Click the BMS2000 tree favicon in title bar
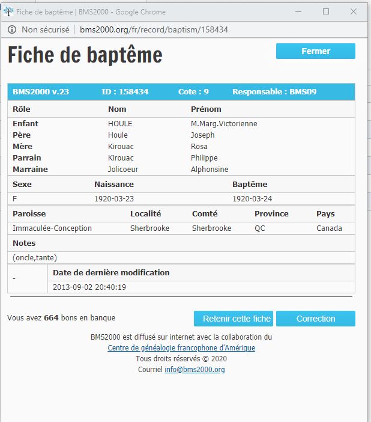Image resolution: width=371 pixels, height=422 pixels. (8, 11)
